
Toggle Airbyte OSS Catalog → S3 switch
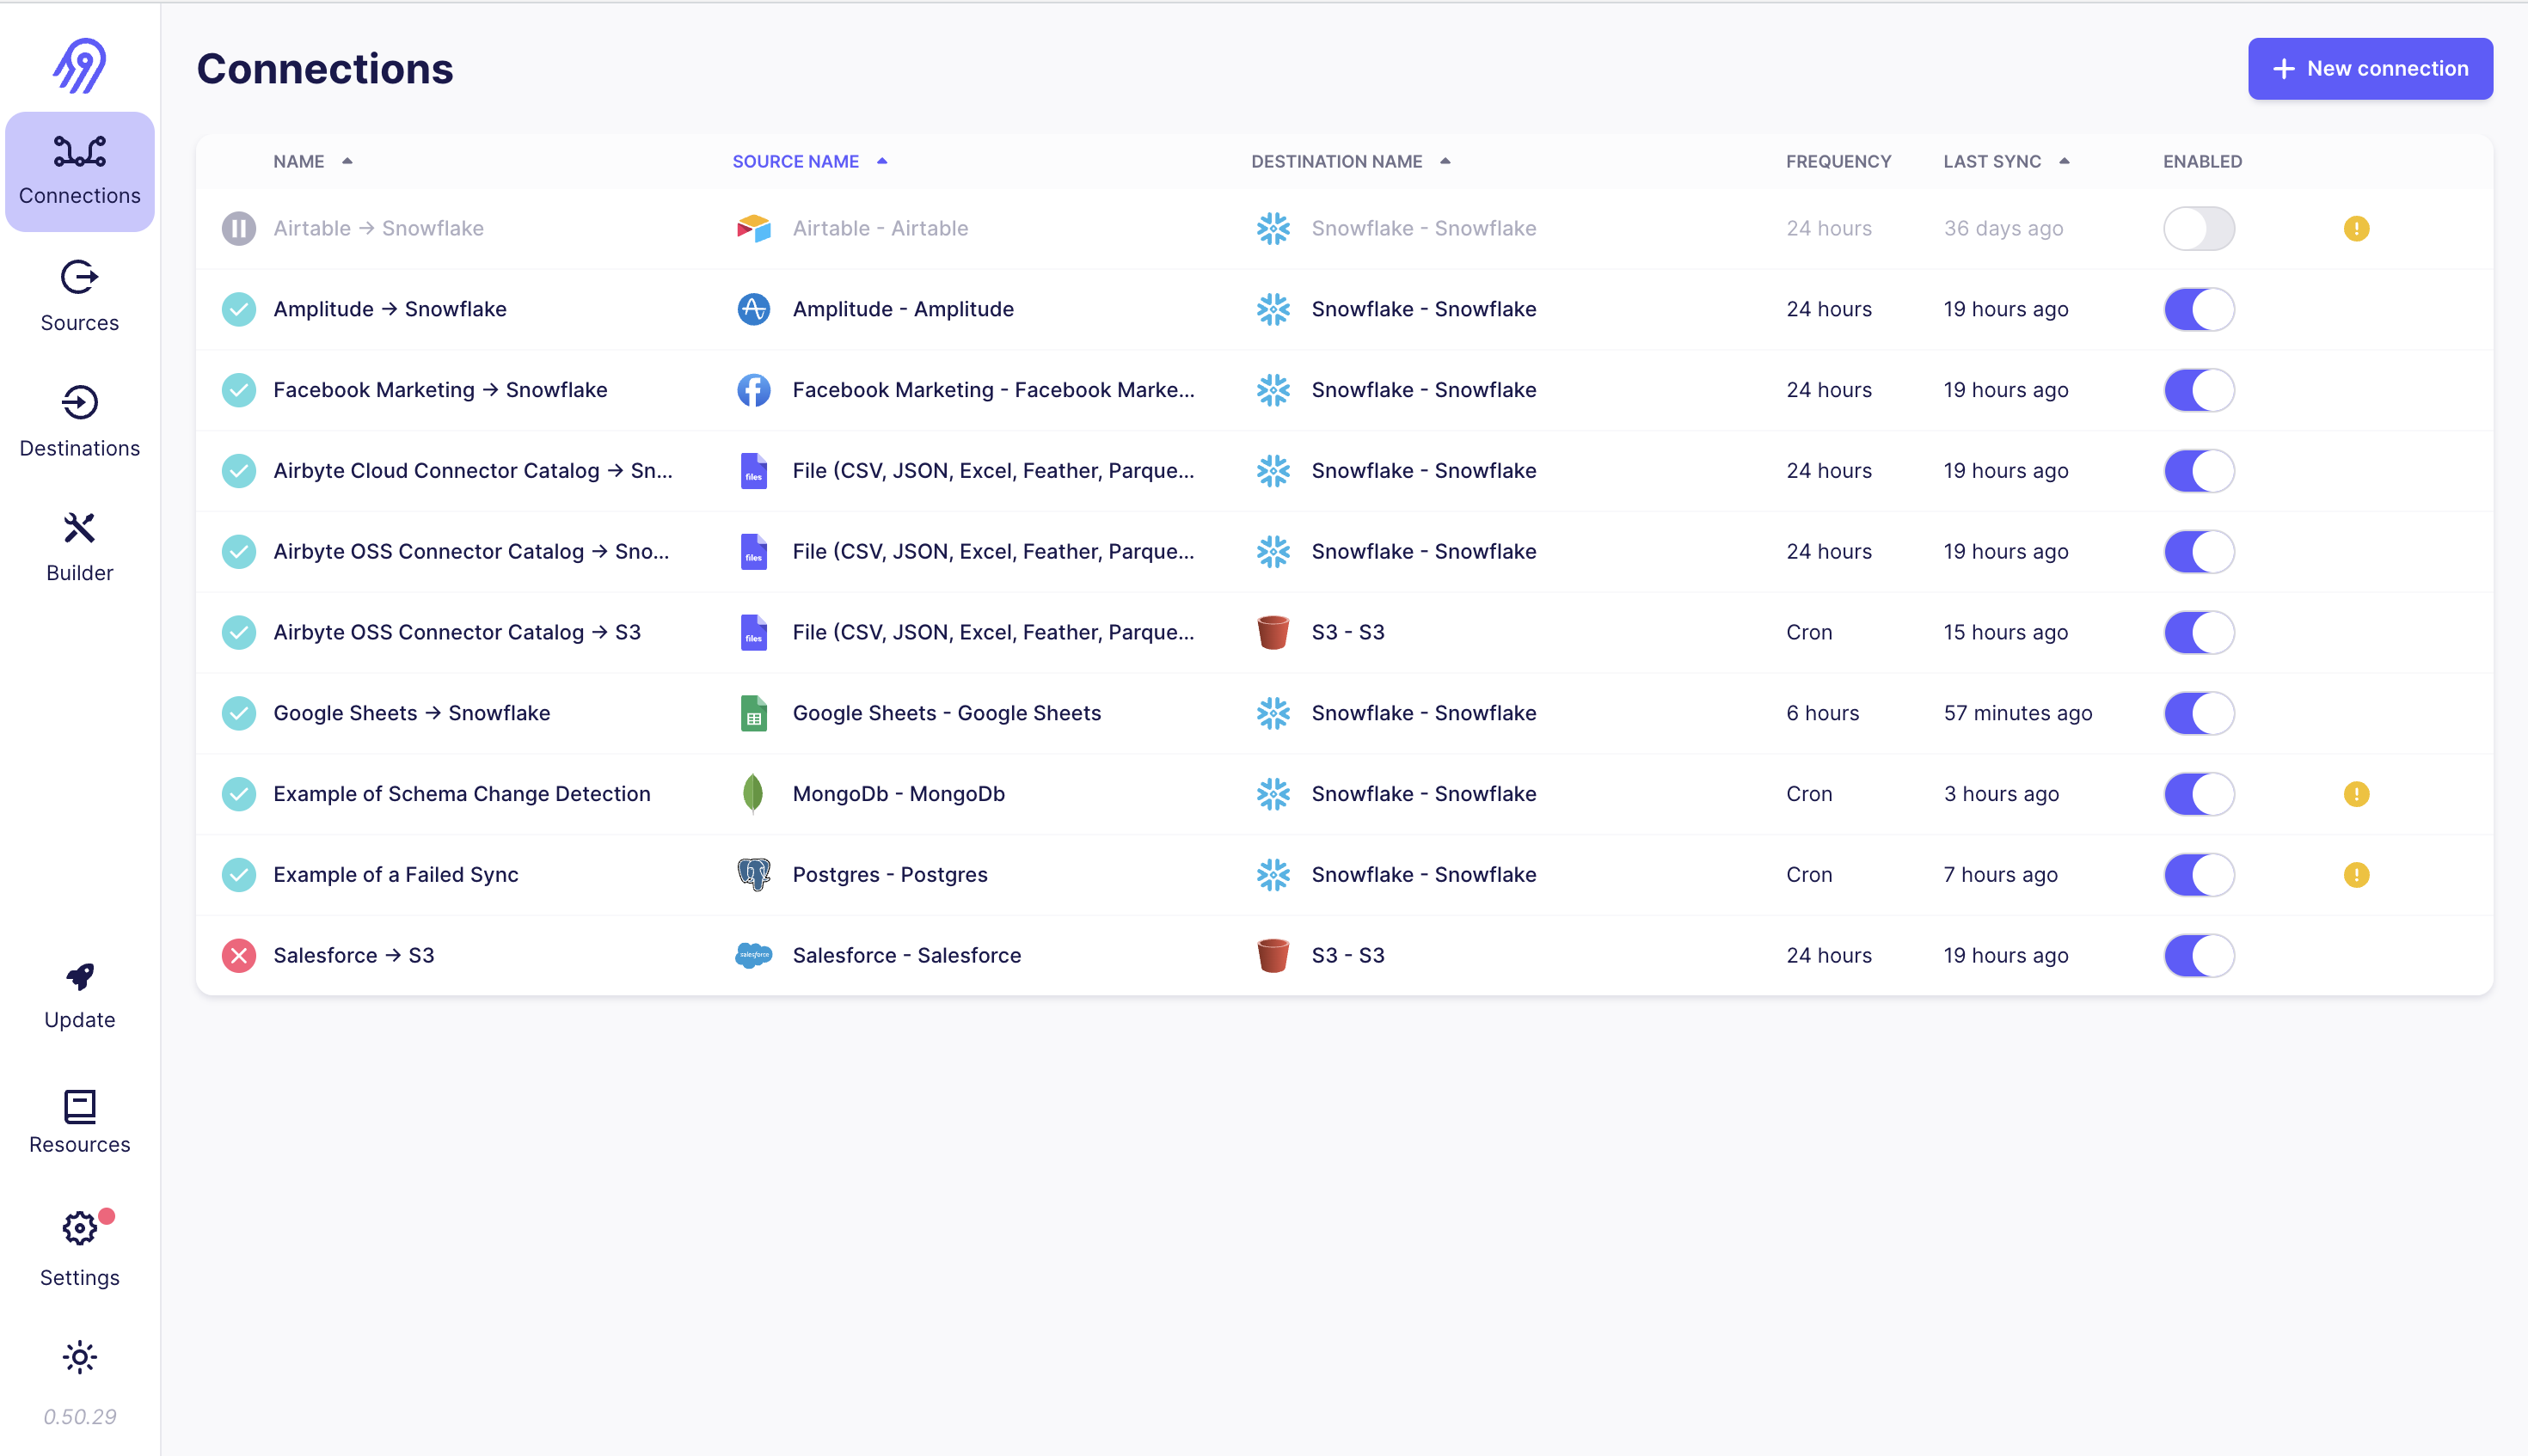[x=2199, y=633]
